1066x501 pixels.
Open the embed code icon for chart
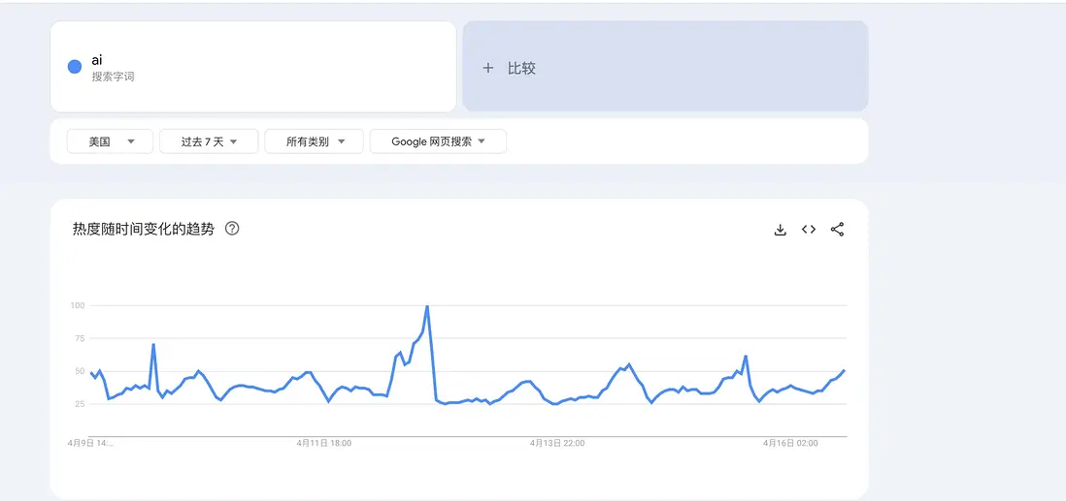pyautogui.click(x=808, y=230)
